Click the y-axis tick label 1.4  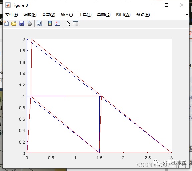22,74
